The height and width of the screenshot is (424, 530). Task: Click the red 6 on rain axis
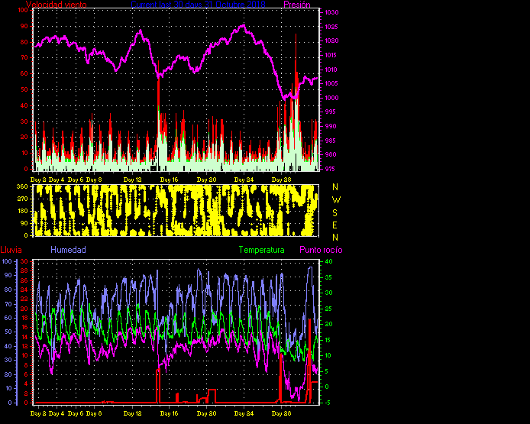25,374
